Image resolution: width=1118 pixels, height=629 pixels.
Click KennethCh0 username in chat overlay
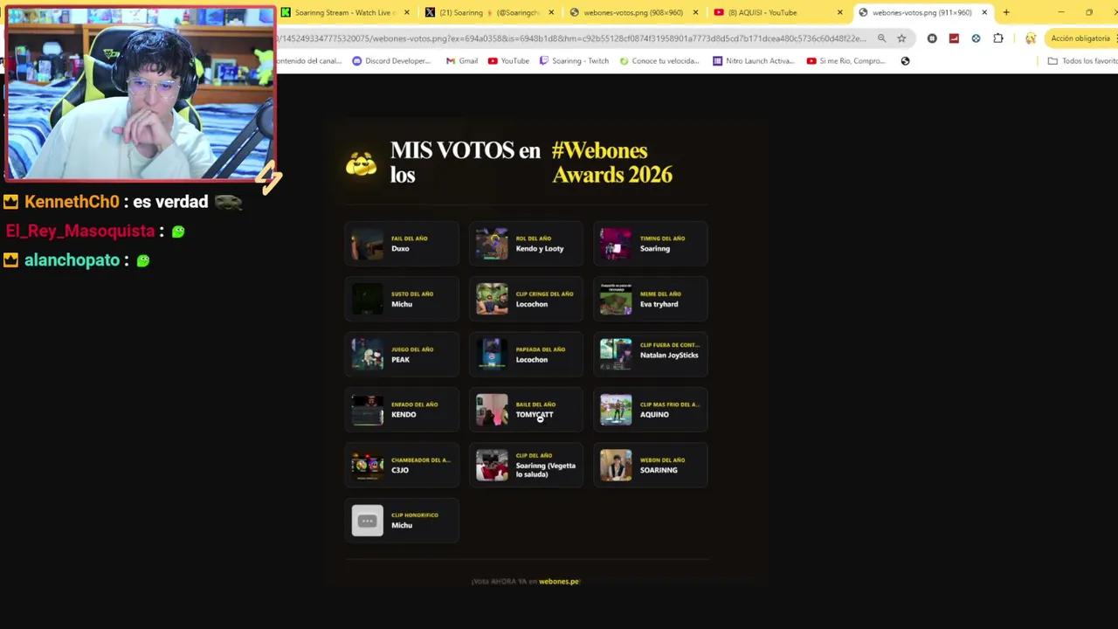pos(72,202)
